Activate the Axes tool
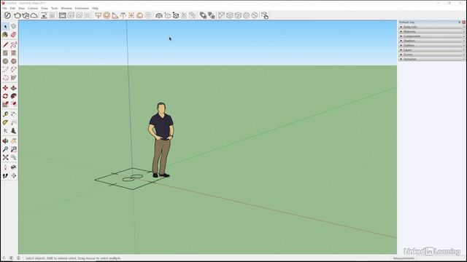 (5, 131)
